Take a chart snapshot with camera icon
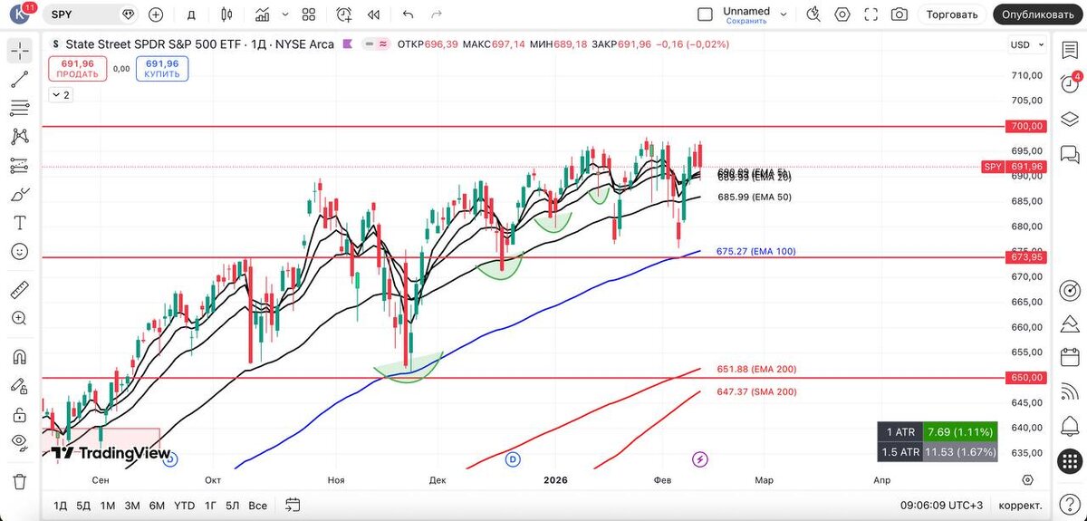The image size is (1087, 521). point(899,14)
